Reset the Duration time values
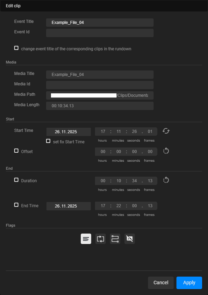 click(166, 180)
